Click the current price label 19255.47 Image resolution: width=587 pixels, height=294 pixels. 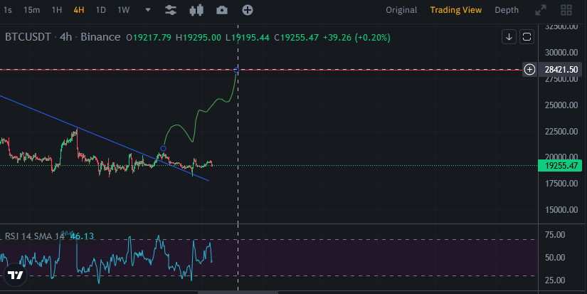tap(560, 166)
